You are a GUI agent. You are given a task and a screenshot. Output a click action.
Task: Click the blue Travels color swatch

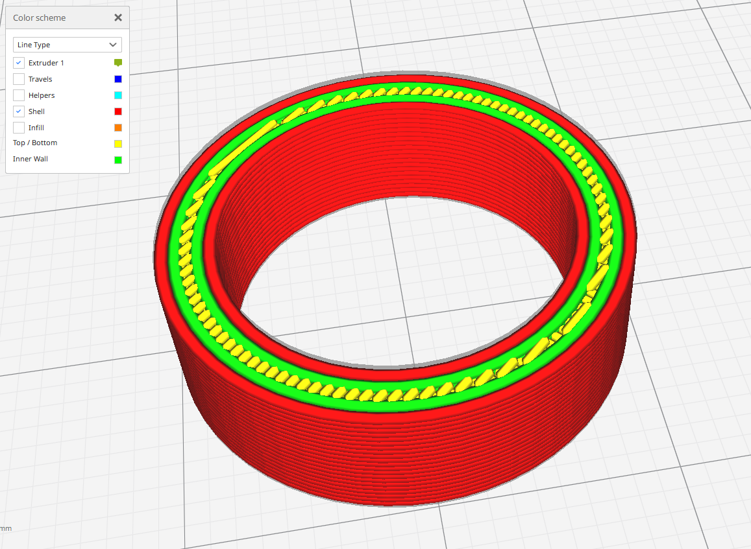(118, 79)
